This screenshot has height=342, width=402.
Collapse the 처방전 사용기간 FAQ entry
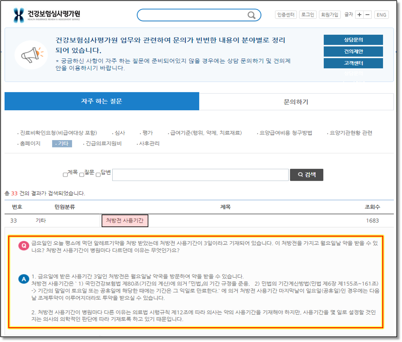125,221
